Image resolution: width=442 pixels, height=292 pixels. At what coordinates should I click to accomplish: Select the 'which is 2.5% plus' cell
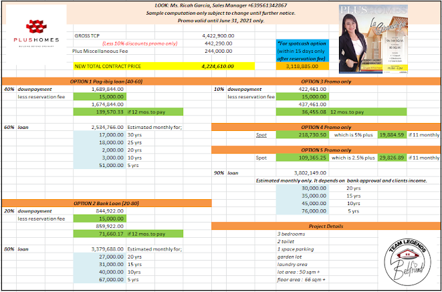[x=353, y=158]
